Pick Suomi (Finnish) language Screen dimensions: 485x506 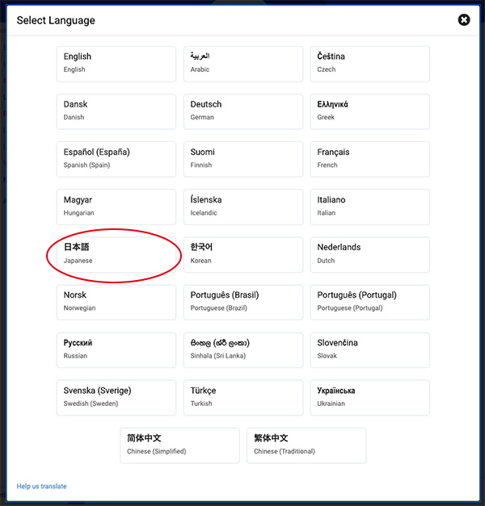(x=243, y=159)
